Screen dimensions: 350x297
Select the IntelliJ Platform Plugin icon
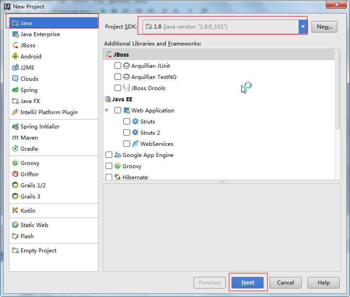click(x=15, y=112)
